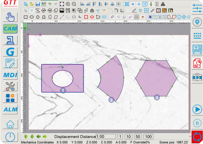Image resolution: width=203 pixels, height=144 pixels.
Task: Draw a trapezoid shape
Action: (44, 17)
